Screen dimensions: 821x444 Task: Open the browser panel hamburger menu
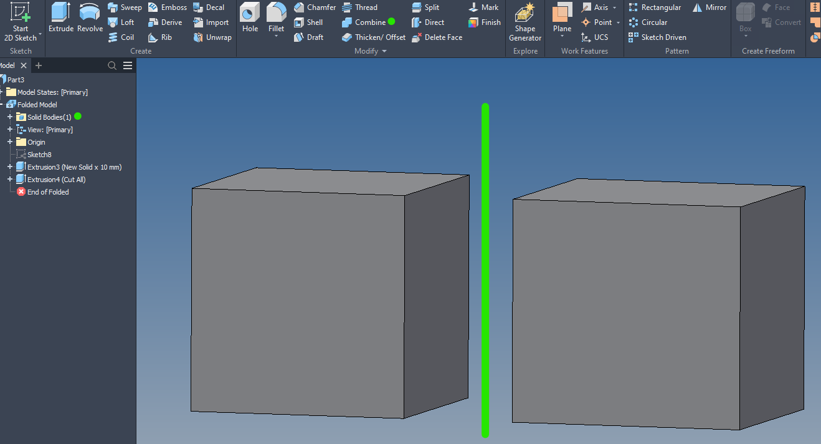(x=128, y=65)
